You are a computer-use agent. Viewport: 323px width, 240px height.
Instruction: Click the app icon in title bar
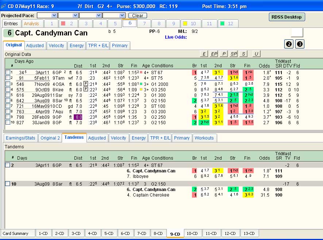click(4, 6)
